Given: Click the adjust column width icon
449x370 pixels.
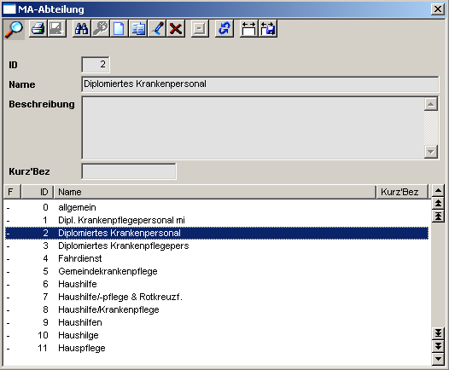Looking at the screenshot, I should (249, 29).
